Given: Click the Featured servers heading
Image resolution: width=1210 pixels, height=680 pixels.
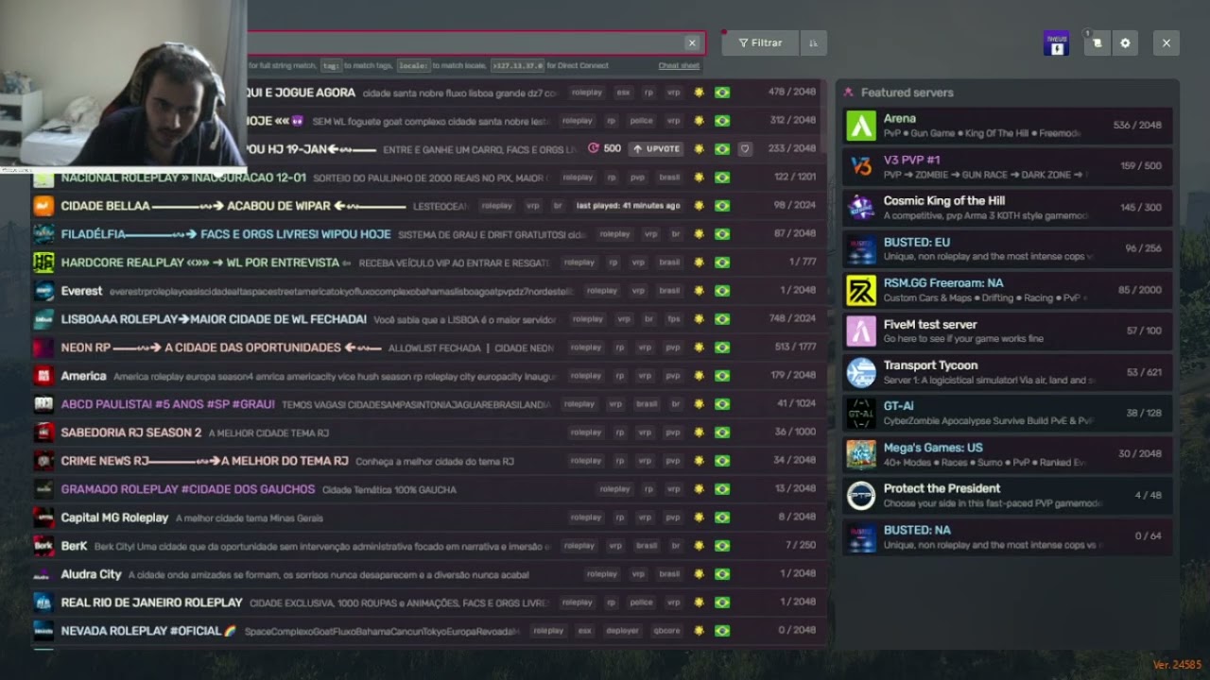Looking at the screenshot, I should (907, 93).
